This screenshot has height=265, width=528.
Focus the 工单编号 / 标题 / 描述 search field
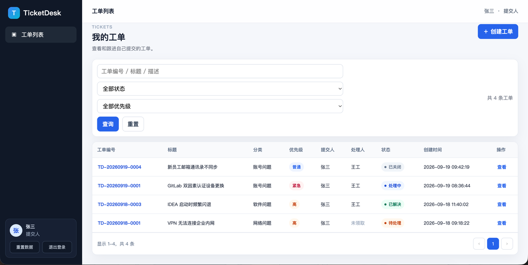[220, 71]
